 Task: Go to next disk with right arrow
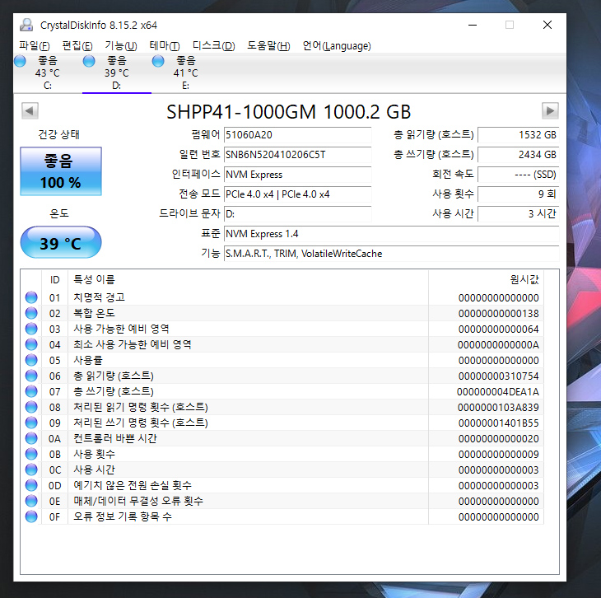[x=550, y=111]
